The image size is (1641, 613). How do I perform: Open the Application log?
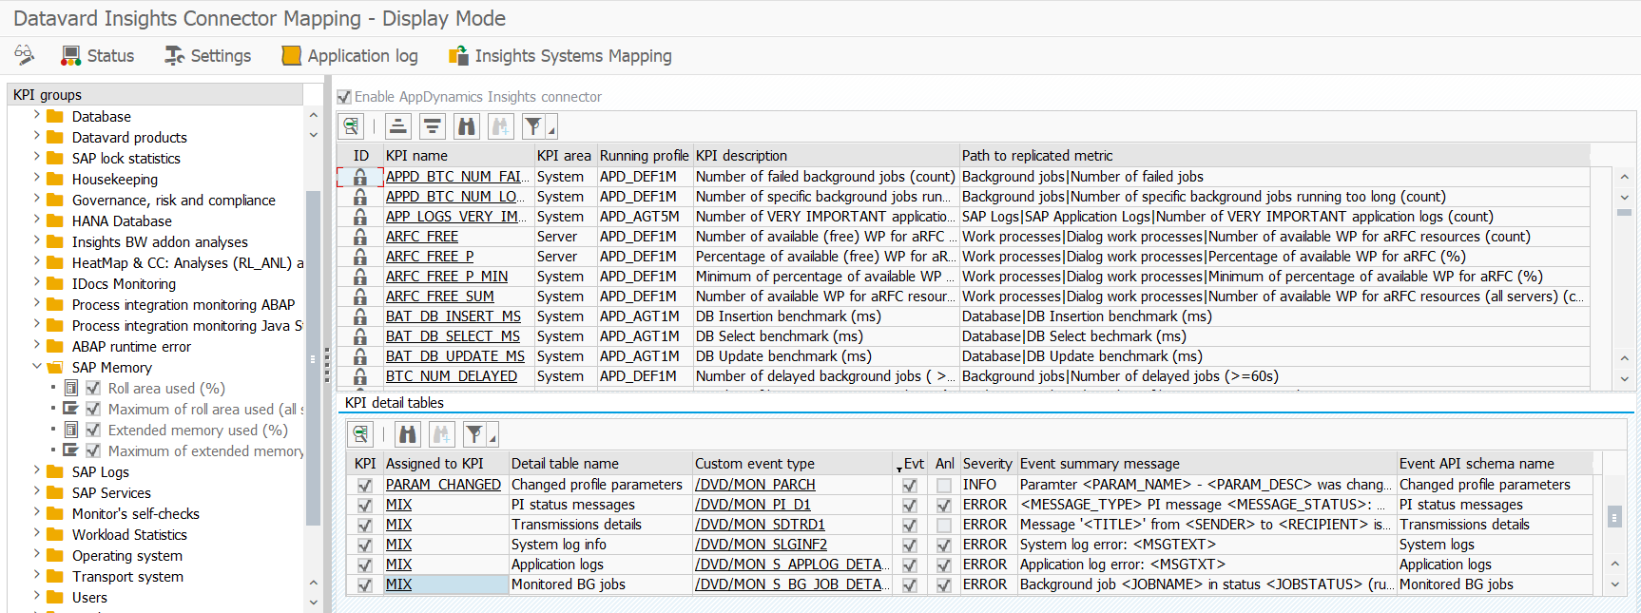coord(350,56)
